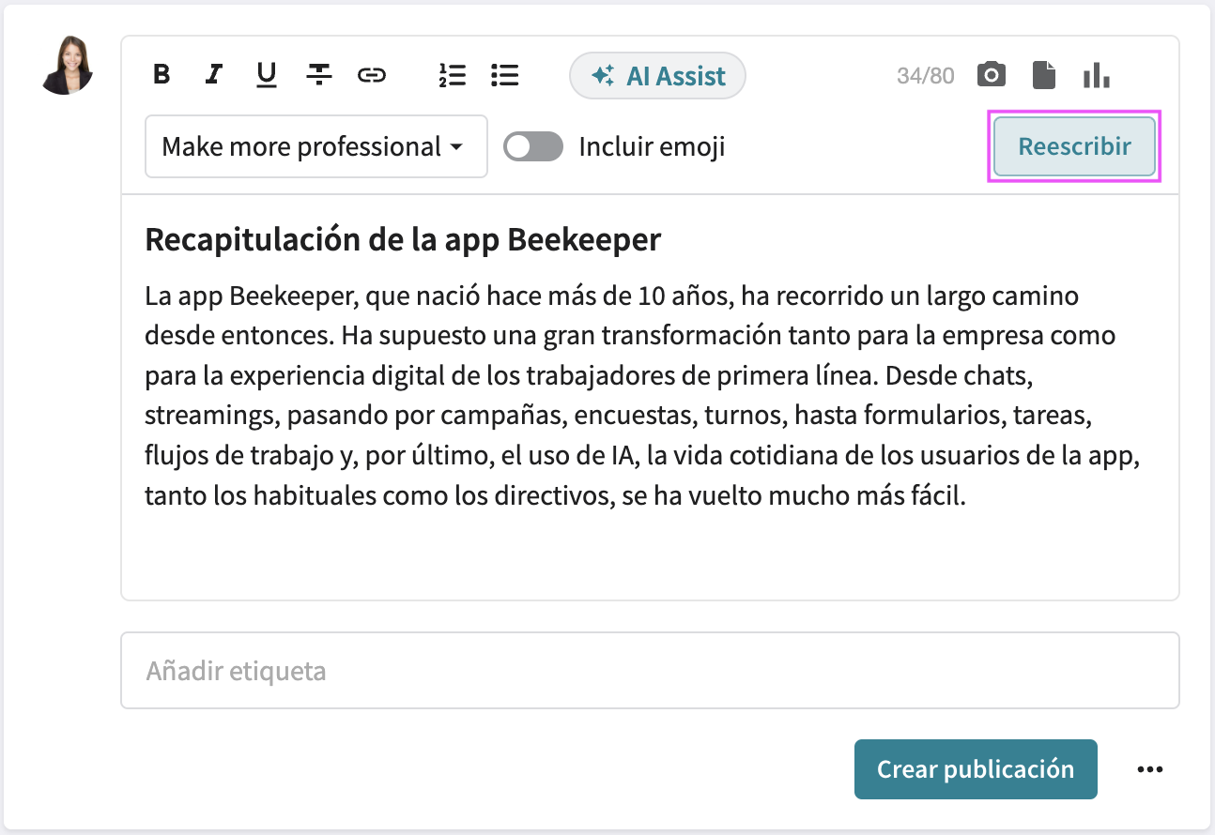Attach a photo with camera icon
Viewport: 1215px width, 835px height.
pyautogui.click(x=992, y=75)
